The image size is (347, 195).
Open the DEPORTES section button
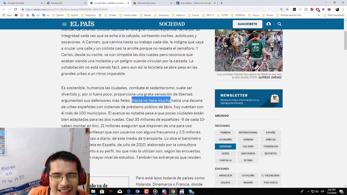click(x=271, y=154)
